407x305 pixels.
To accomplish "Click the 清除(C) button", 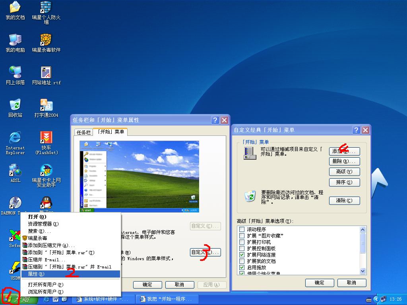I will pos(345,201).
